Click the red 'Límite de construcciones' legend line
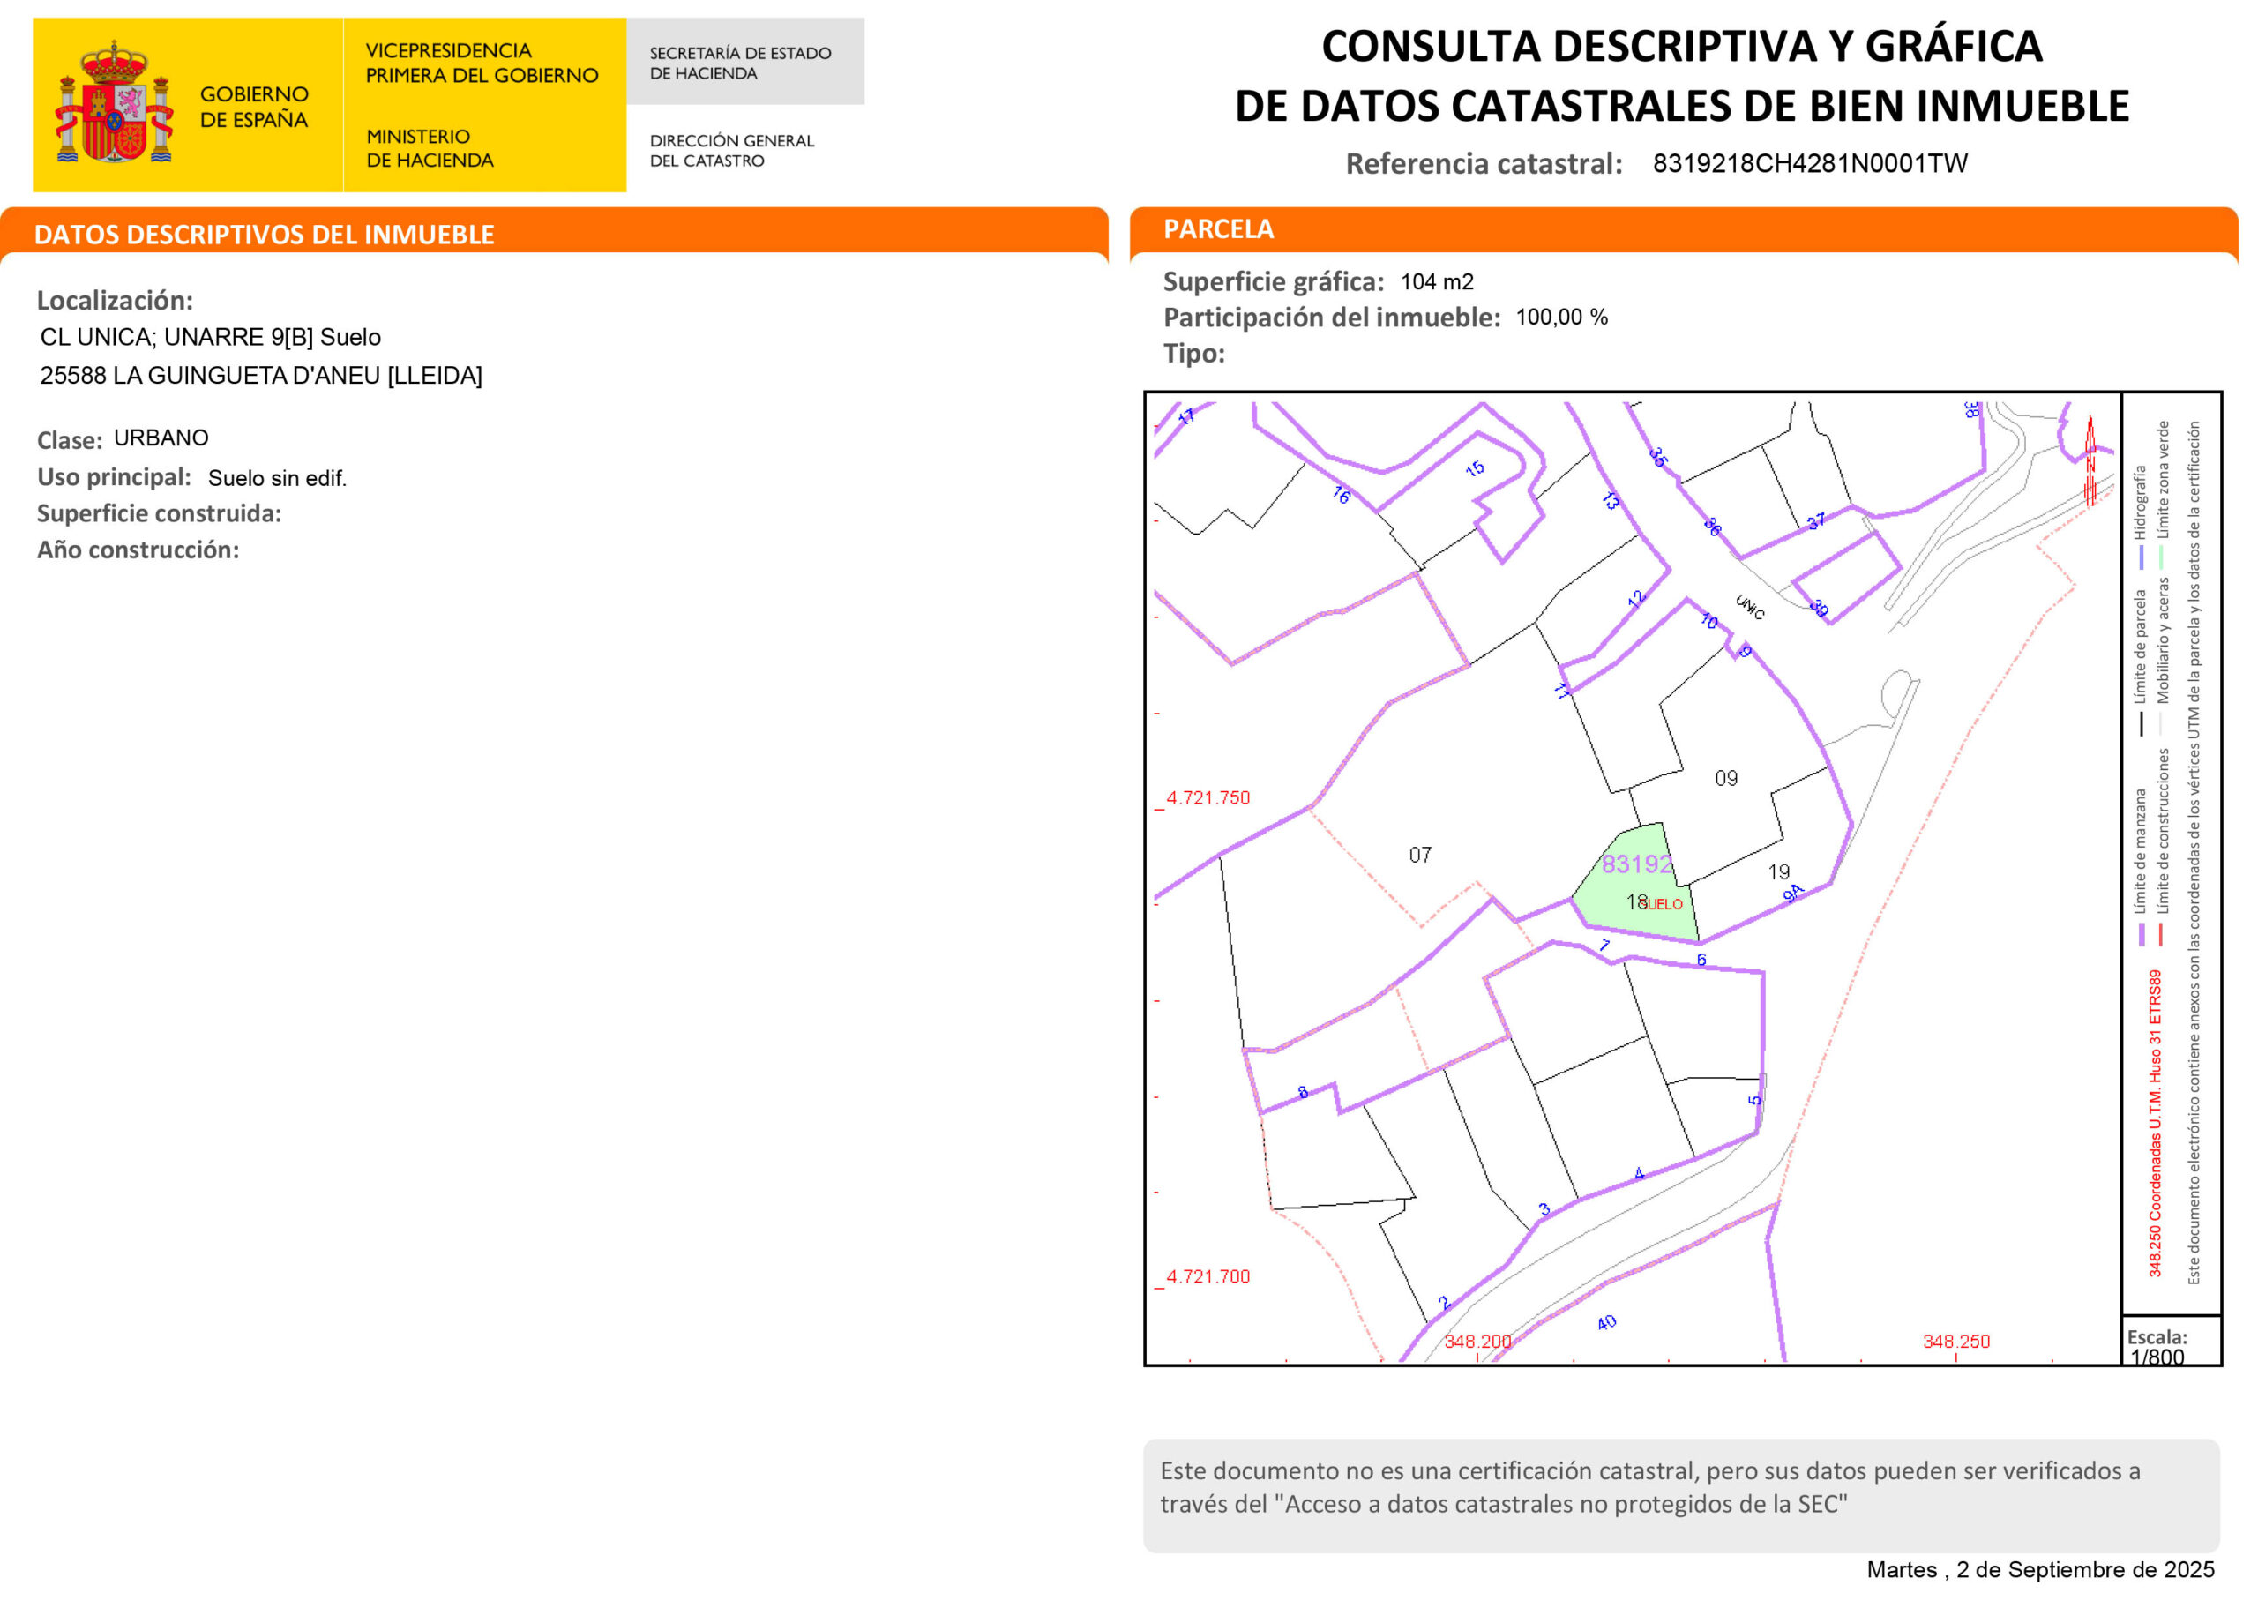The height and width of the screenshot is (1608, 2258). [x=2161, y=935]
